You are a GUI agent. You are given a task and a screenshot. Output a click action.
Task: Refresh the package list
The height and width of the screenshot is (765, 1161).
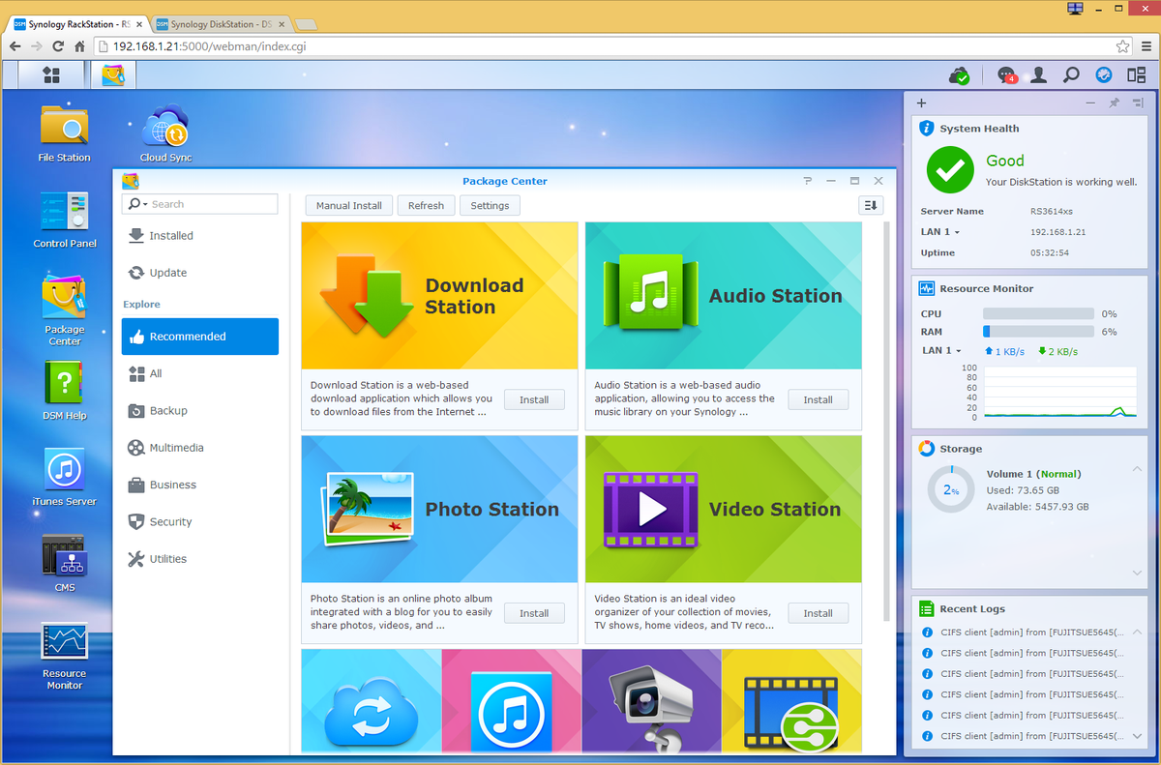[x=426, y=205]
